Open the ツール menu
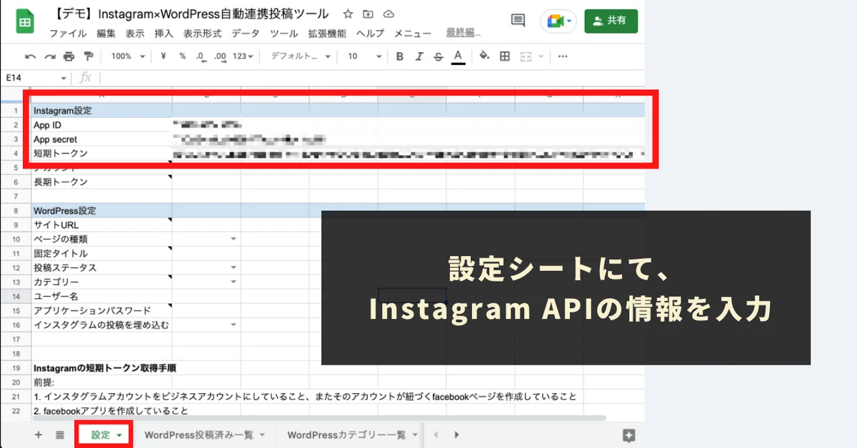Image resolution: width=857 pixels, height=448 pixels. tap(284, 34)
